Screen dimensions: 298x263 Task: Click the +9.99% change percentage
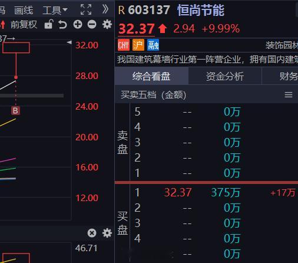pyautogui.click(x=221, y=29)
